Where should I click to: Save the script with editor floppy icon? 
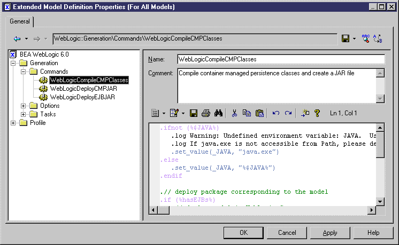(194, 113)
